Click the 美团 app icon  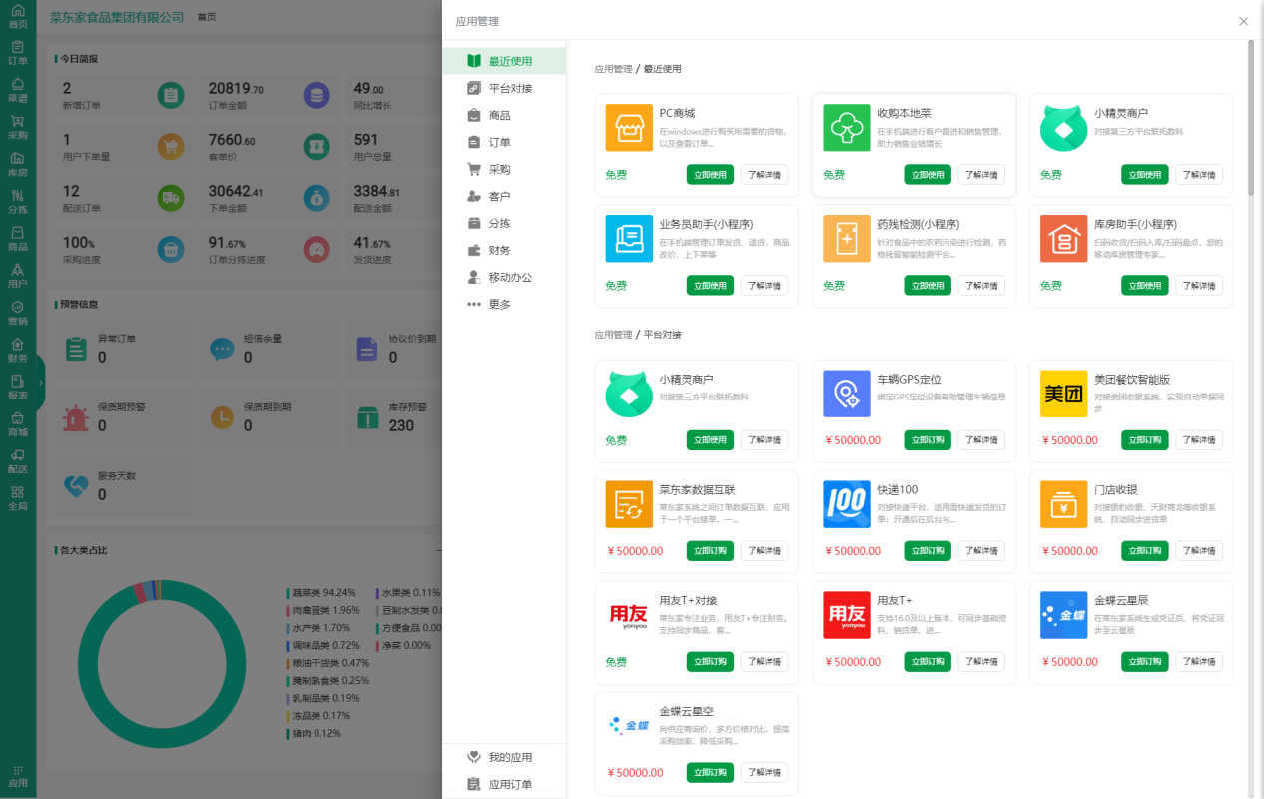(x=1064, y=394)
